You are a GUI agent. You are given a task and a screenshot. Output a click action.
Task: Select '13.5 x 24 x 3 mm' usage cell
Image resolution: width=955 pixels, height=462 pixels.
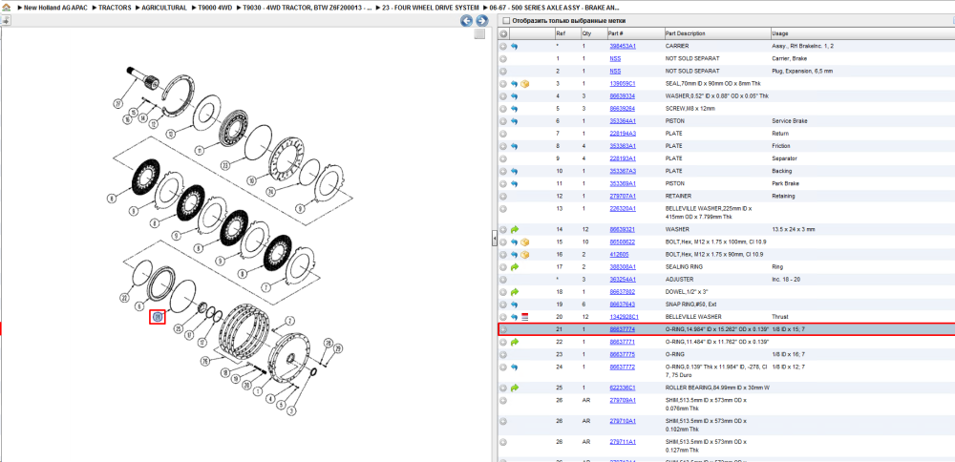tap(793, 229)
